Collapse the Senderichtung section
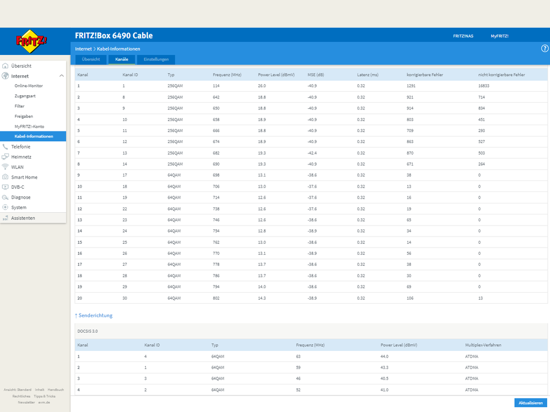Viewport: 550px width, 412px height. [94, 315]
